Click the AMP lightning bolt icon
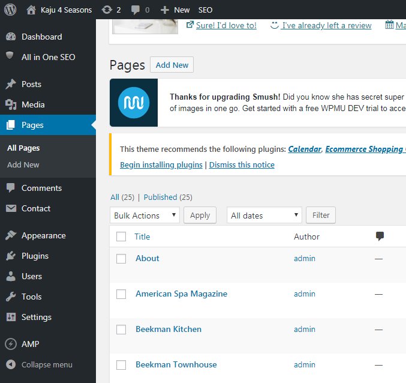Screen dimensions: 406x383 point(11,344)
